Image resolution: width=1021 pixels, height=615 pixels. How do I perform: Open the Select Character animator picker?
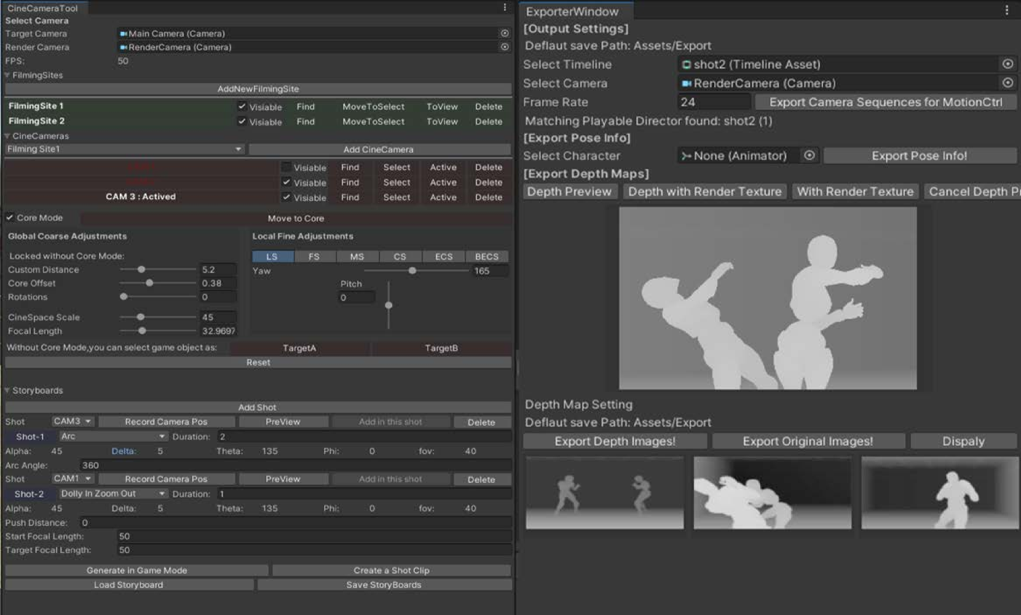click(x=810, y=155)
